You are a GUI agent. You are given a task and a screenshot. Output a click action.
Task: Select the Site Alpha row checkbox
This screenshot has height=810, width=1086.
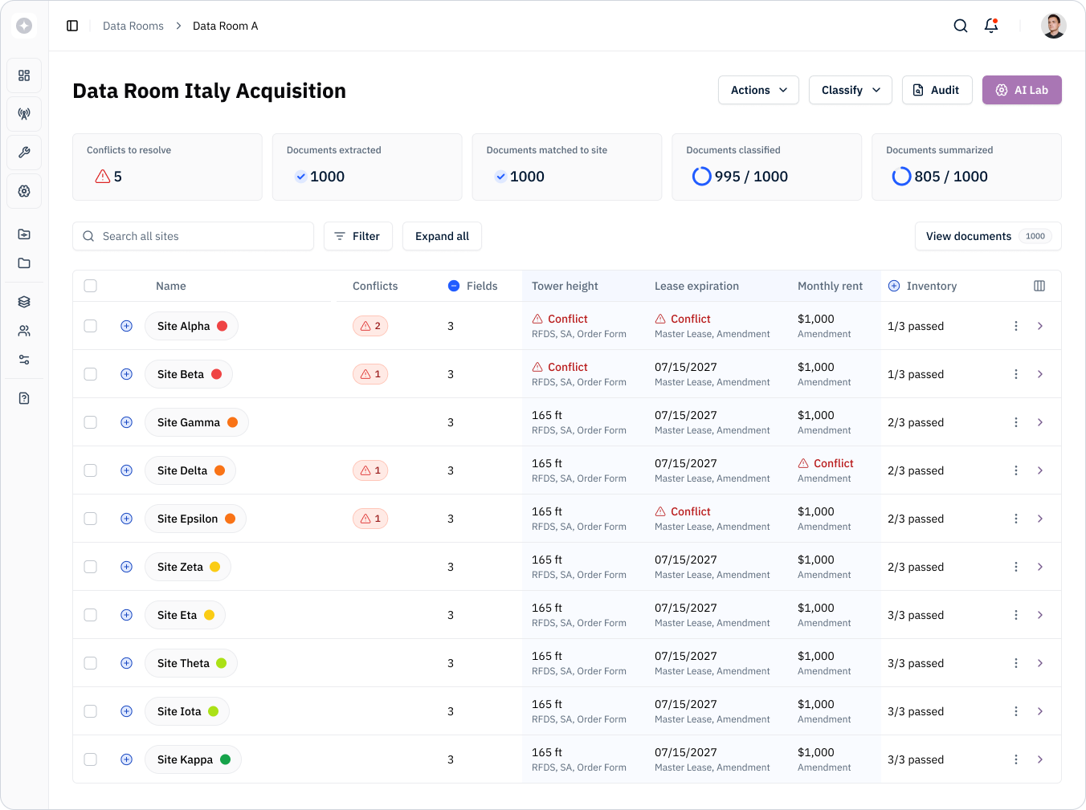[91, 326]
